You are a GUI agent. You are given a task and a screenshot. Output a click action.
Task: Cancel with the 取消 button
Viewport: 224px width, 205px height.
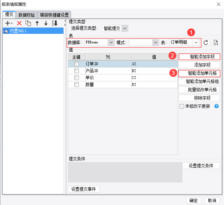tap(212, 200)
